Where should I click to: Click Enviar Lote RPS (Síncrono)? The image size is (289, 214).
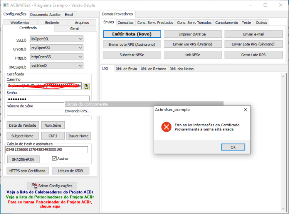point(254,44)
